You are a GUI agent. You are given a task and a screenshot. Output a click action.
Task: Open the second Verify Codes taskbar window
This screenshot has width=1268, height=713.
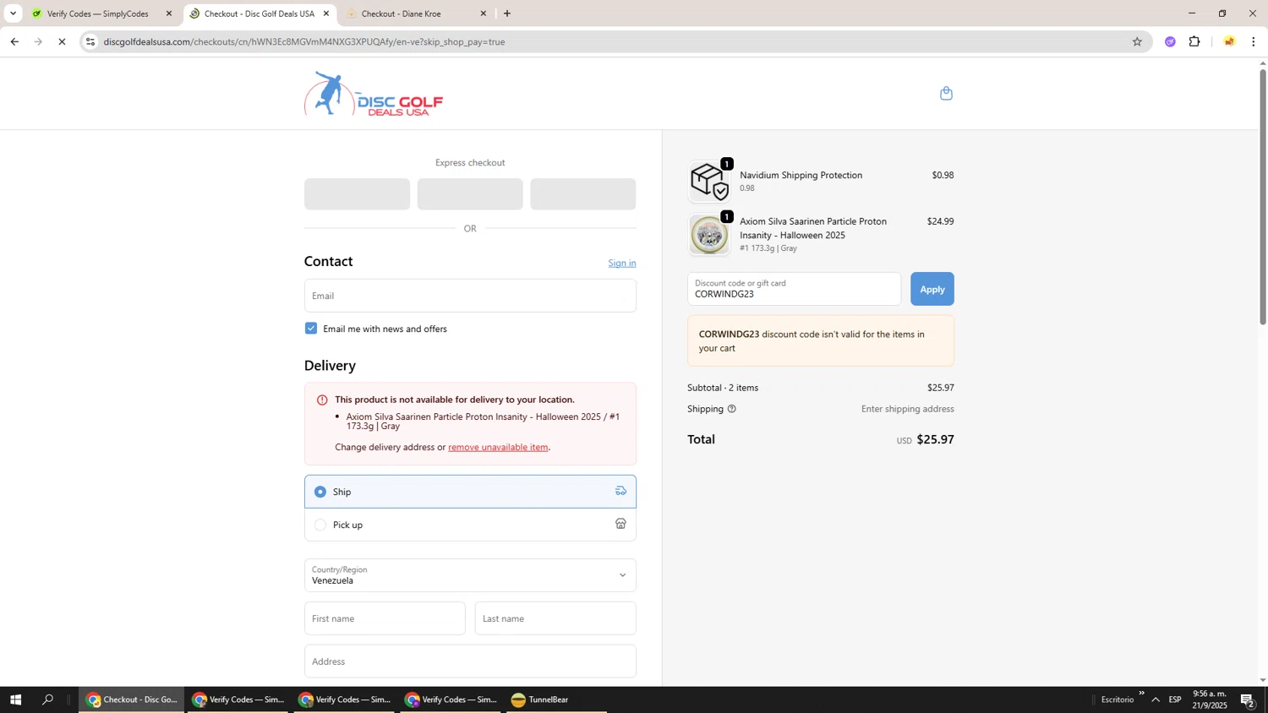[345, 699]
